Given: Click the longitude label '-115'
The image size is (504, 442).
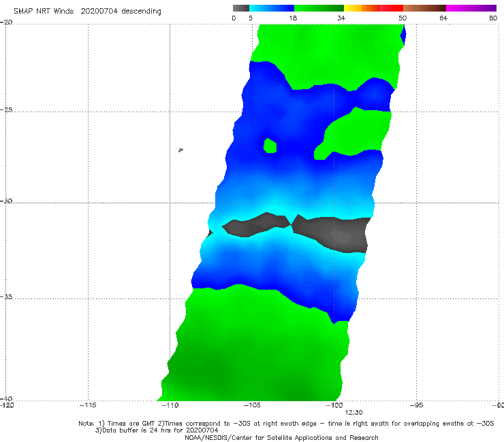Looking at the screenshot, I should tap(88, 405).
